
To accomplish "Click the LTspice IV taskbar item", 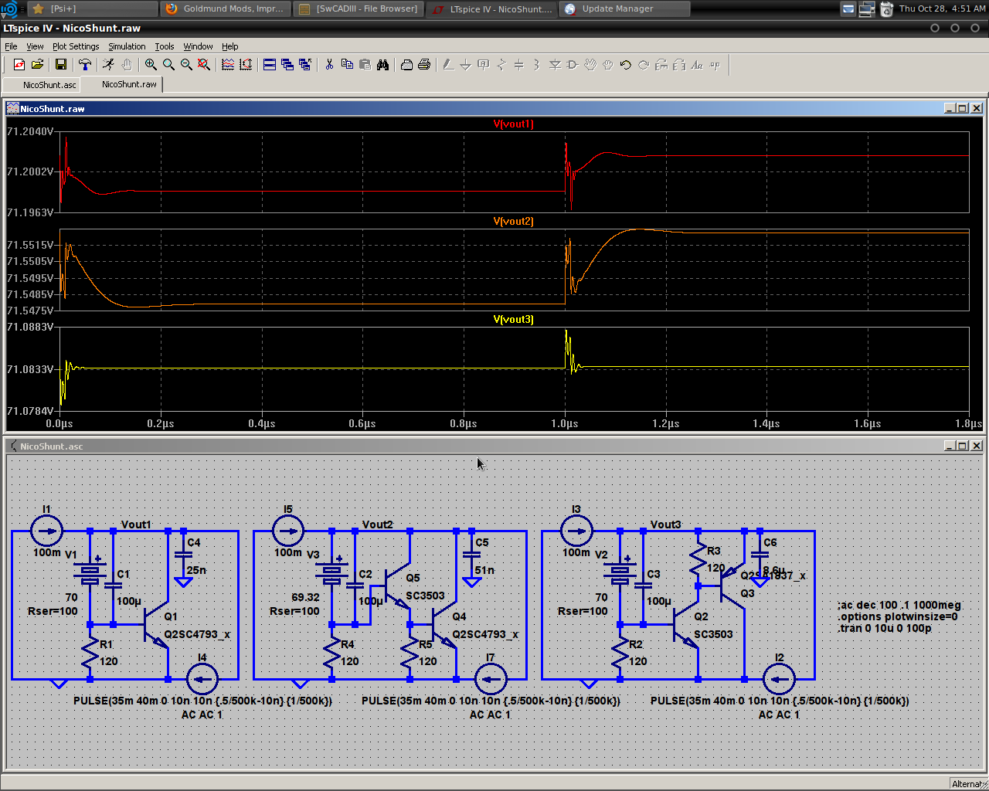I will tap(492, 8).
